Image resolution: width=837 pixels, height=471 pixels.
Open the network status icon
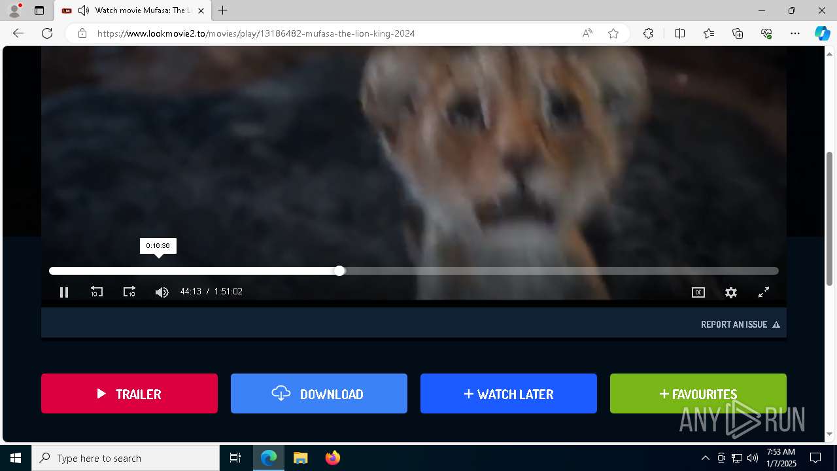[x=736, y=458]
